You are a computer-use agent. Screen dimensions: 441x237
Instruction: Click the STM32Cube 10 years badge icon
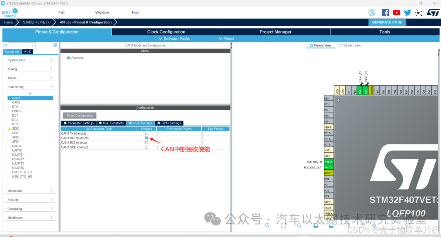(x=372, y=13)
